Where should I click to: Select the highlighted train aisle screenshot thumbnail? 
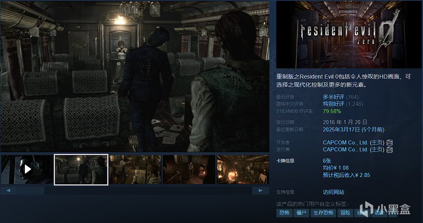(81, 169)
